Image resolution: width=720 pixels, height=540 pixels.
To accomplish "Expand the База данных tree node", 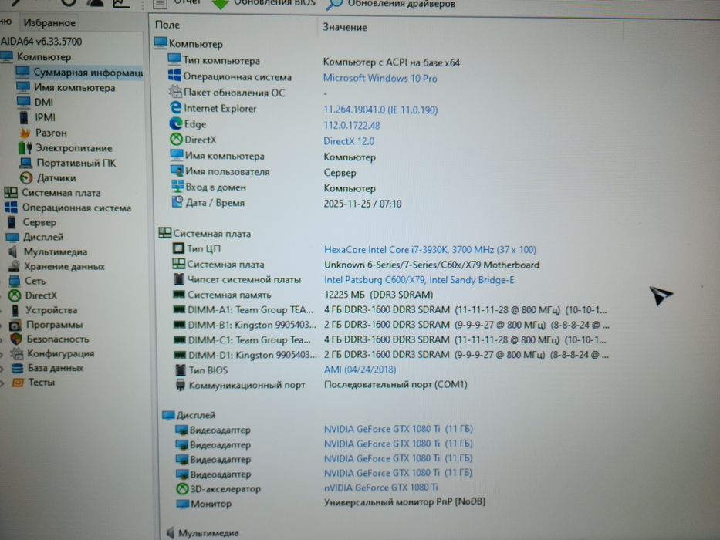I will 2,368.
